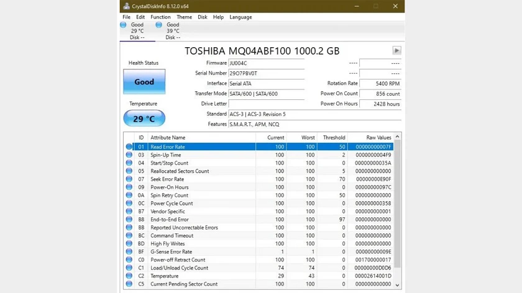The height and width of the screenshot is (293, 522).
Task: Click status circle of Start/Stop Count row
Action: (129, 163)
